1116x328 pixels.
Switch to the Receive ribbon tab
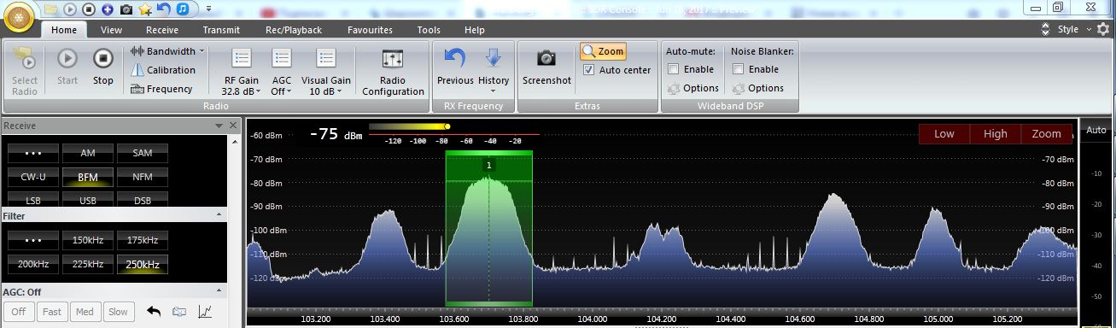pos(162,30)
